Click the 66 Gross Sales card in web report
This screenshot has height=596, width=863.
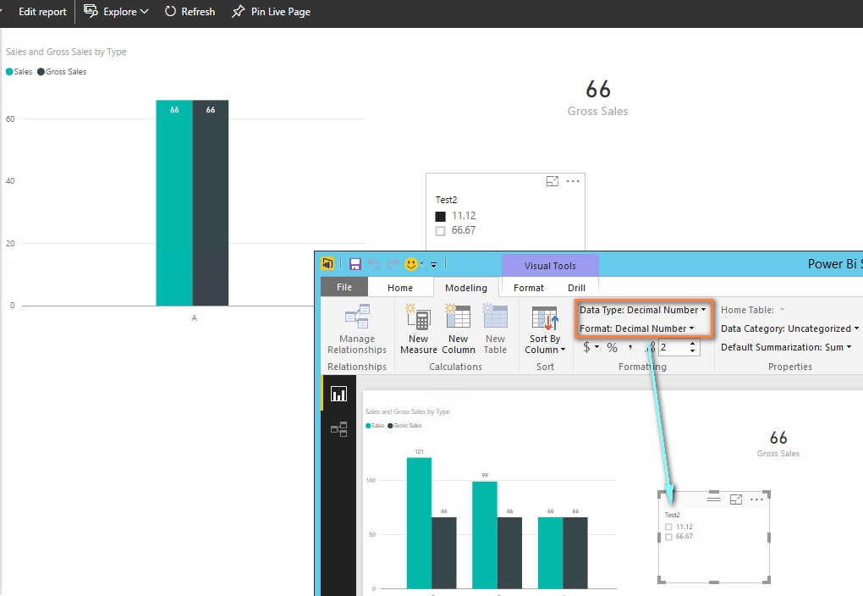(597, 97)
